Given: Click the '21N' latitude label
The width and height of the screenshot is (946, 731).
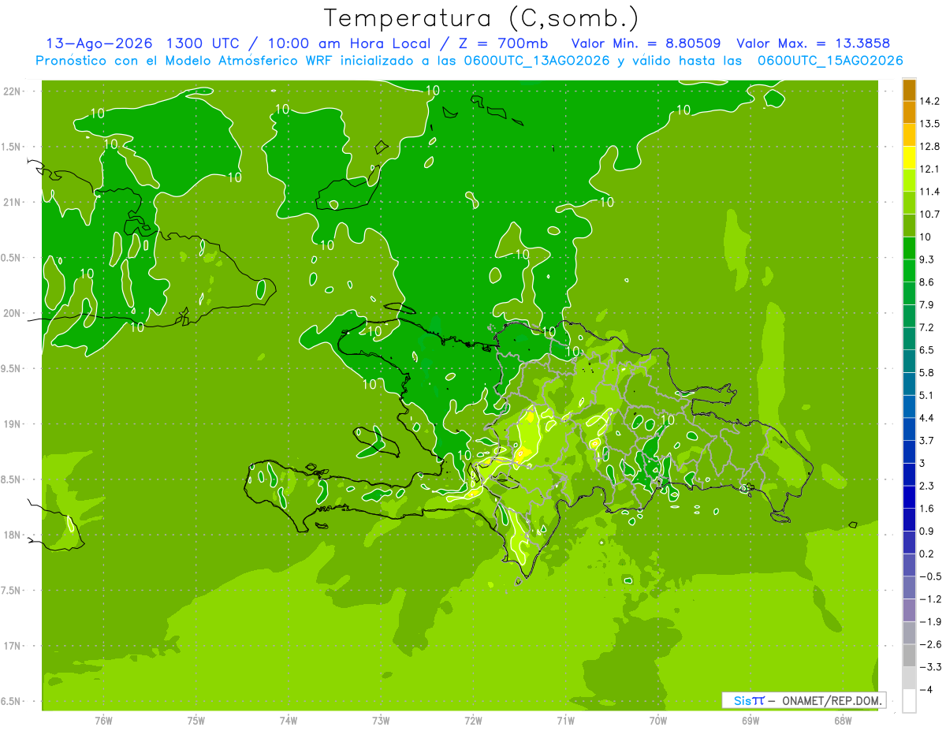Looking at the screenshot, I should (12, 202).
